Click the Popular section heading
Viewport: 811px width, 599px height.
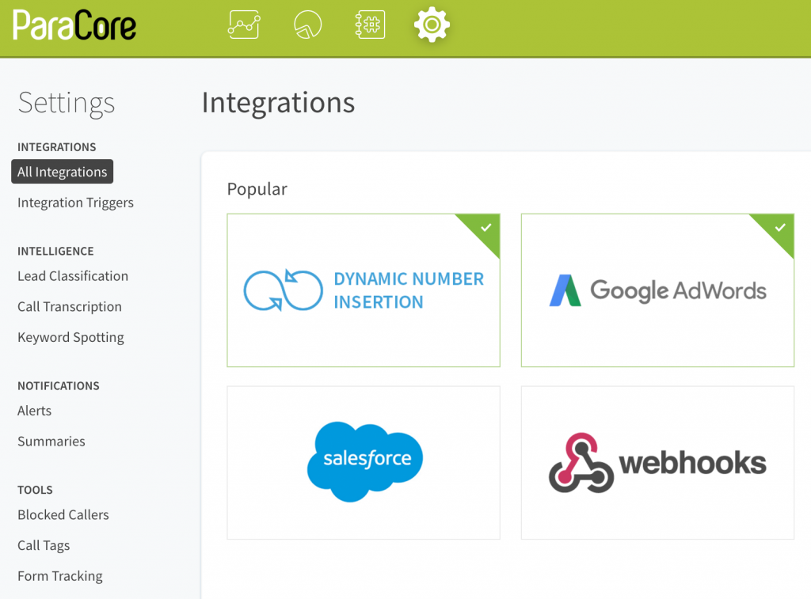pos(257,189)
